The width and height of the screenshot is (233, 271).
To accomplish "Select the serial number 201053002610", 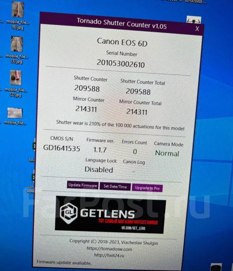I will pyautogui.click(x=121, y=64).
